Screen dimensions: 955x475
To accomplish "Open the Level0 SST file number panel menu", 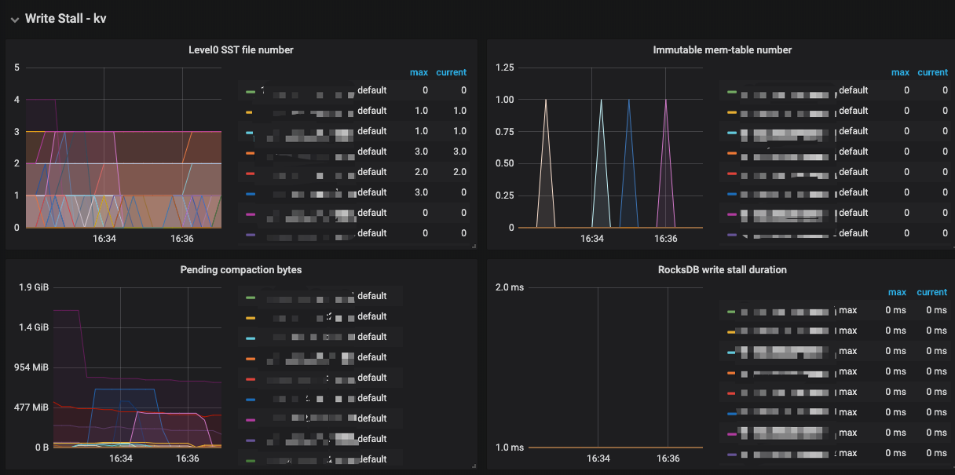I will coord(241,49).
